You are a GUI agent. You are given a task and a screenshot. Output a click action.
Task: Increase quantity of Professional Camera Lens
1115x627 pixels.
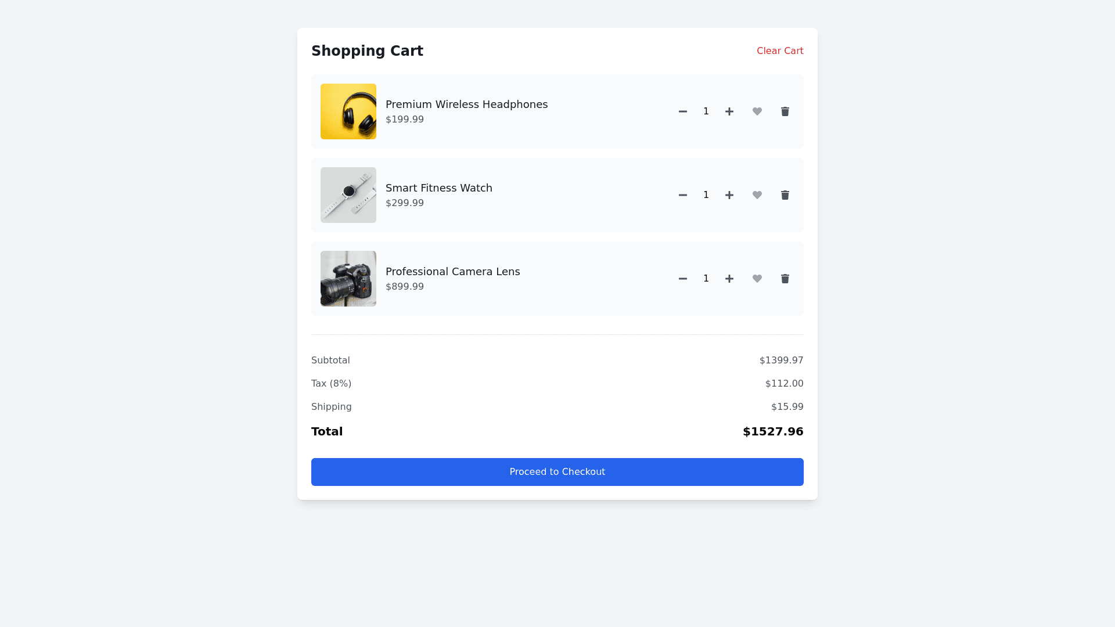tap(729, 279)
